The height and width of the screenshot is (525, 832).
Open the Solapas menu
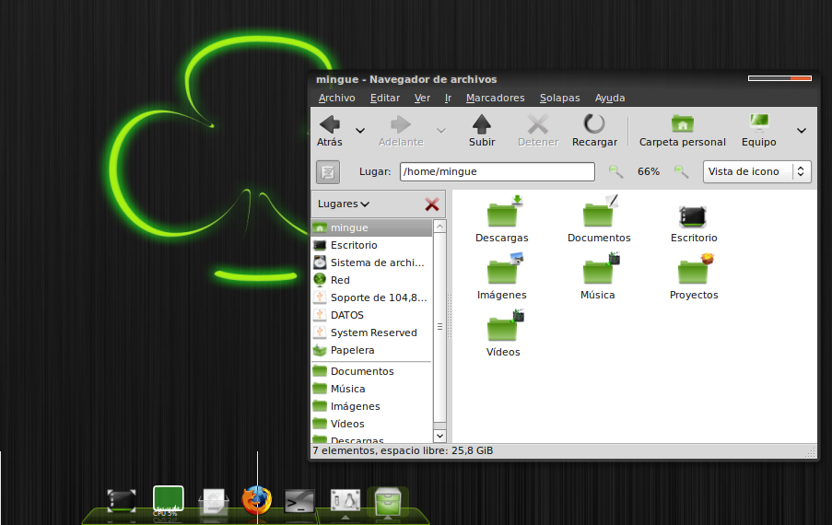pos(560,99)
